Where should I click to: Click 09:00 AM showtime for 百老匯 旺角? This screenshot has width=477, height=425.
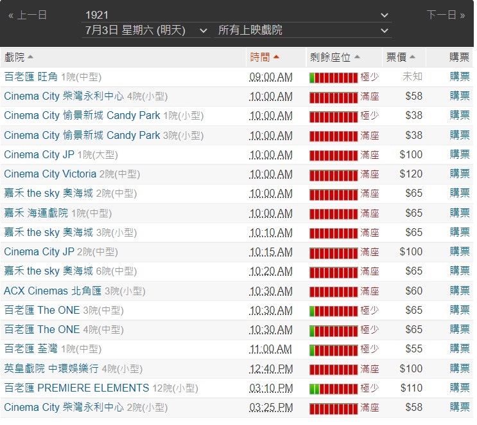click(x=270, y=77)
